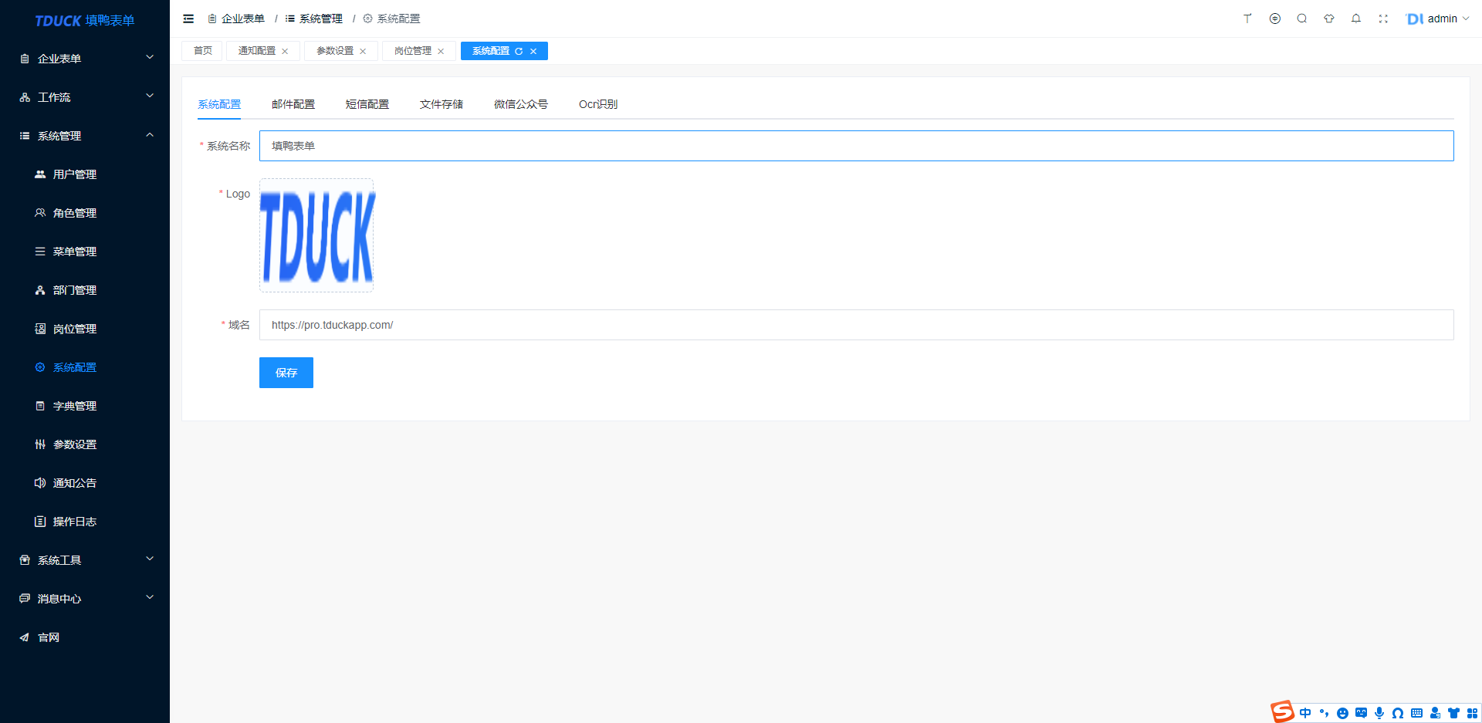Screen dimensions: 1482x723
Task: Open soft keyboard icon in Sogou bar
Action: 1416,713
